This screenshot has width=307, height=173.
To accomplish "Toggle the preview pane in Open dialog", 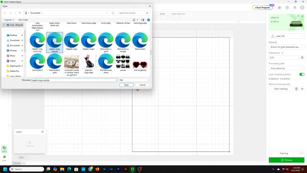I will pyautogui.click(x=142, y=20).
